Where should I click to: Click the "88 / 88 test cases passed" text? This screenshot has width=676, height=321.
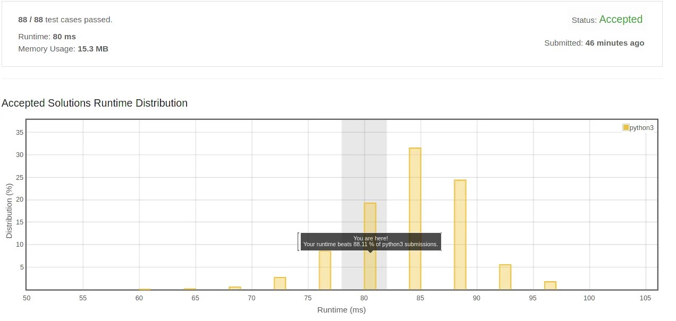(x=65, y=20)
